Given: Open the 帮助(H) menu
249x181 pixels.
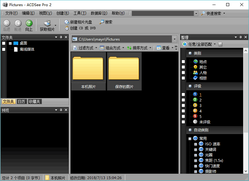Looking at the screenshot, I should tap(118, 13).
